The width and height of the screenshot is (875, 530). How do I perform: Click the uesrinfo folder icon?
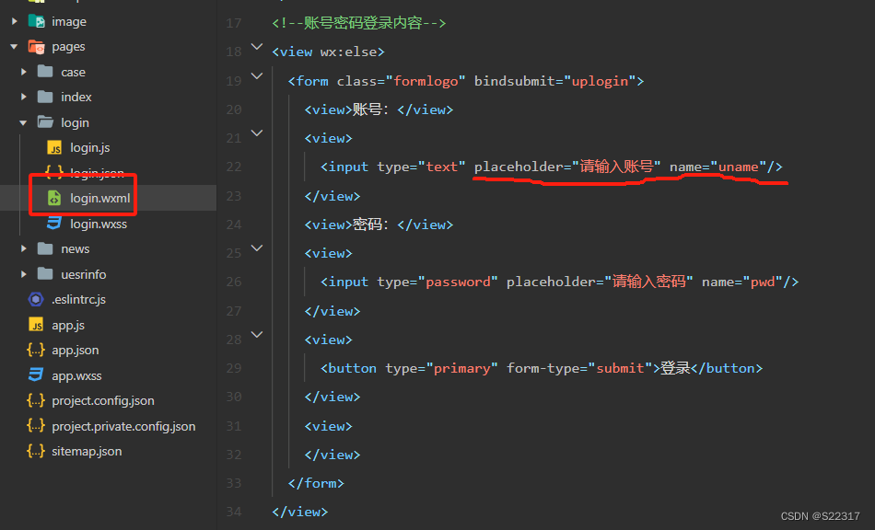click(45, 273)
